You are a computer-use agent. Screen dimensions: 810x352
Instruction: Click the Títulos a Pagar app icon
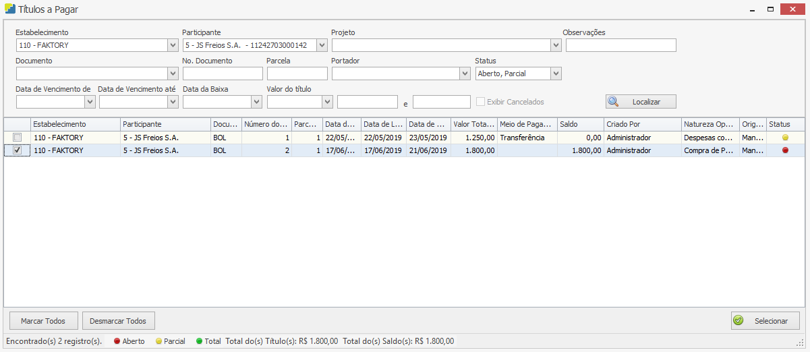click(10, 9)
